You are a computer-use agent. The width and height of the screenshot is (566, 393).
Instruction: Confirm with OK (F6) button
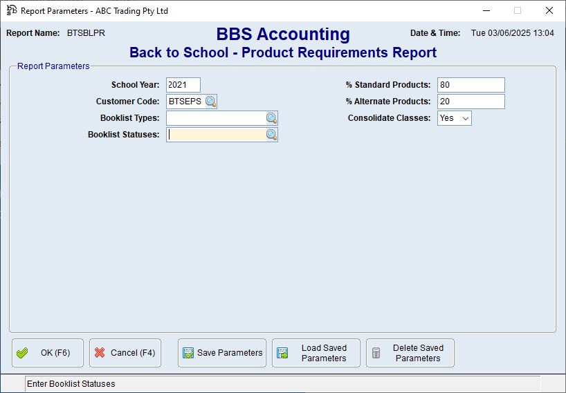click(x=48, y=353)
